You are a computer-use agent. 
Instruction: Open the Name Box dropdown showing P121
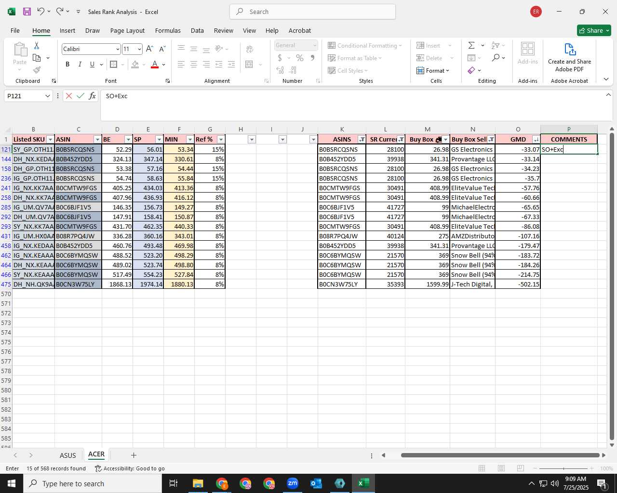(x=47, y=96)
